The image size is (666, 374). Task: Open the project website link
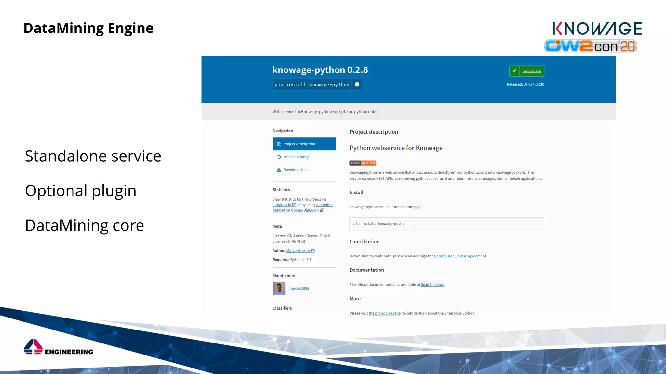385,313
